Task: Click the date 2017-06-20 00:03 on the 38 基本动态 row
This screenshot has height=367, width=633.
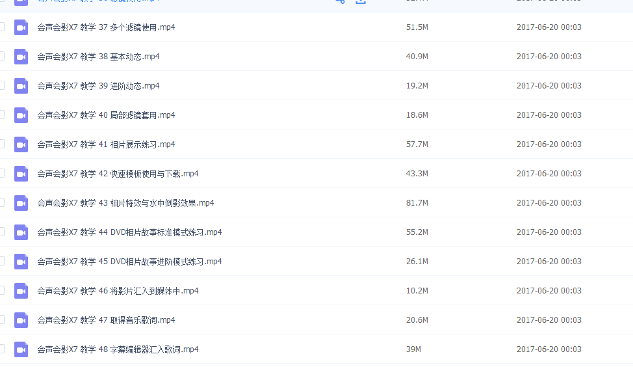Action: tap(549, 56)
